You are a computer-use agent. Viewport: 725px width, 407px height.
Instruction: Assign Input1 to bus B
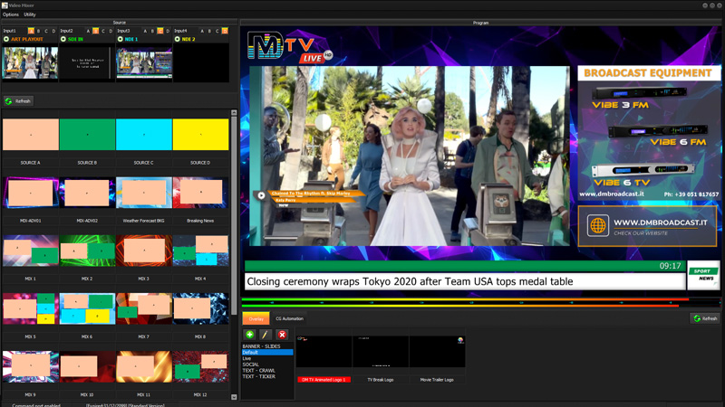click(38, 31)
